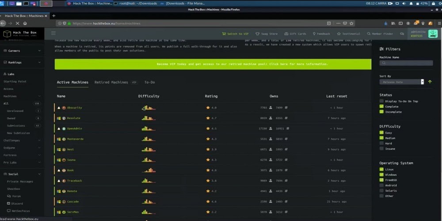Screen dimensions: 442x221
Task: Switch to the Retired Machines tab
Action: (x=111, y=82)
